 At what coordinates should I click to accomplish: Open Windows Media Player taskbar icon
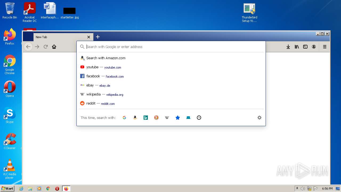pos(39,189)
